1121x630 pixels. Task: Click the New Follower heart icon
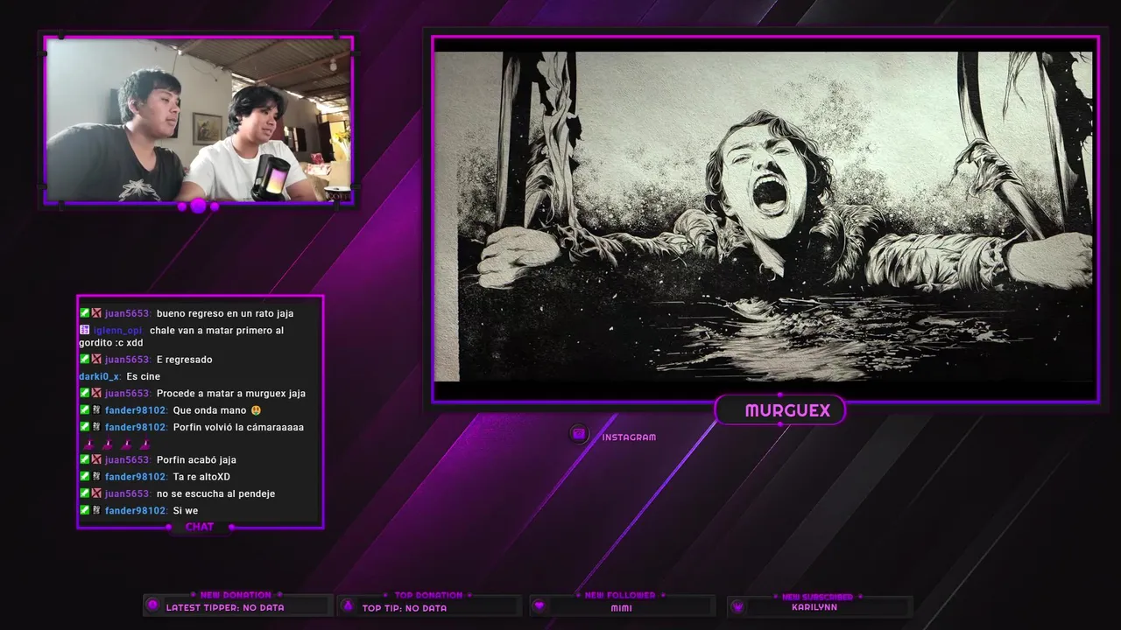tap(539, 605)
